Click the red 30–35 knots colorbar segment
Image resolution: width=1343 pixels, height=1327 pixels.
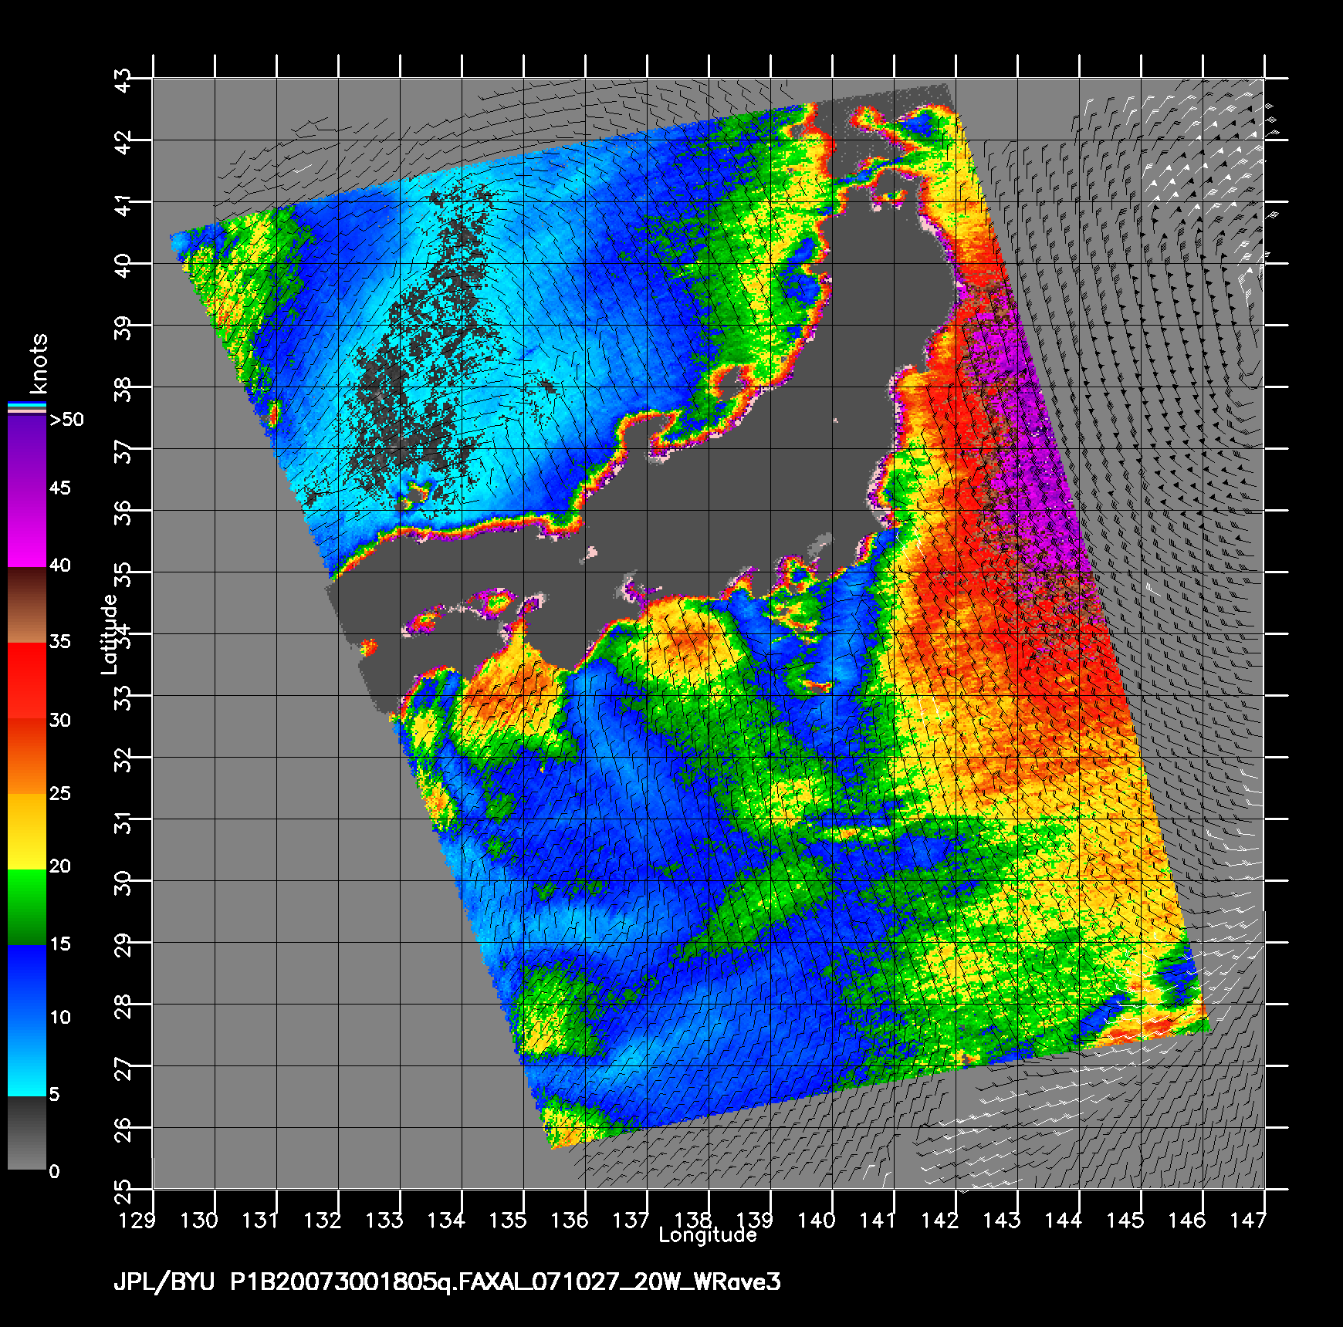[x=27, y=681]
